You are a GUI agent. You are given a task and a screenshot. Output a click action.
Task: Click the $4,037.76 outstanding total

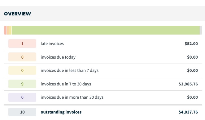click(x=188, y=112)
